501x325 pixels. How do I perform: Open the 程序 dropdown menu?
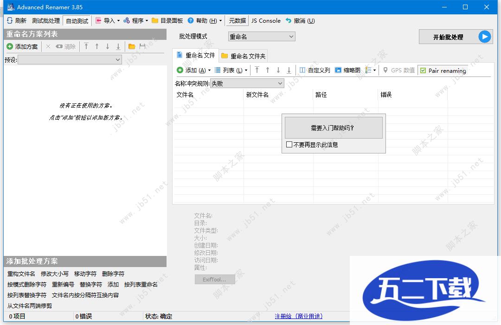coord(136,21)
